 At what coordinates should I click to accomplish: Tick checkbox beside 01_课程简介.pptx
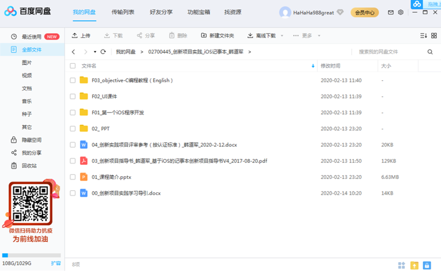(x=73, y=177)
